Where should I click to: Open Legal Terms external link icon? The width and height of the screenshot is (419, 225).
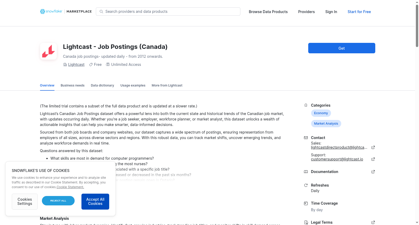[373, 222]
